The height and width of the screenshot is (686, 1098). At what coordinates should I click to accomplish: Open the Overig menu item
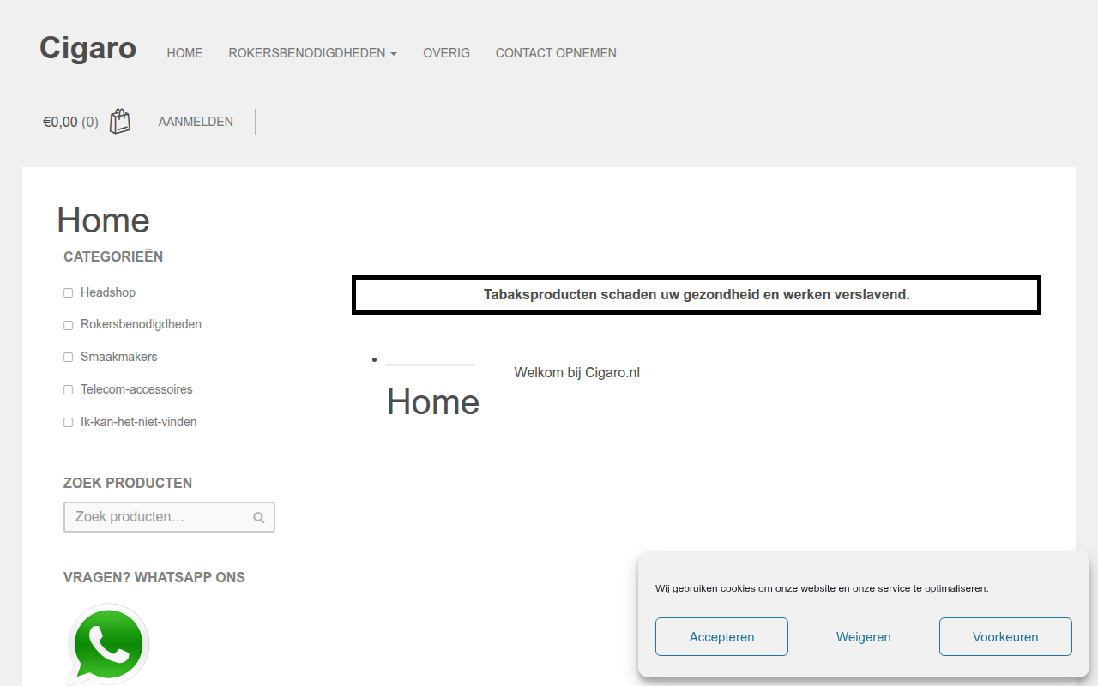pos(446,53)
